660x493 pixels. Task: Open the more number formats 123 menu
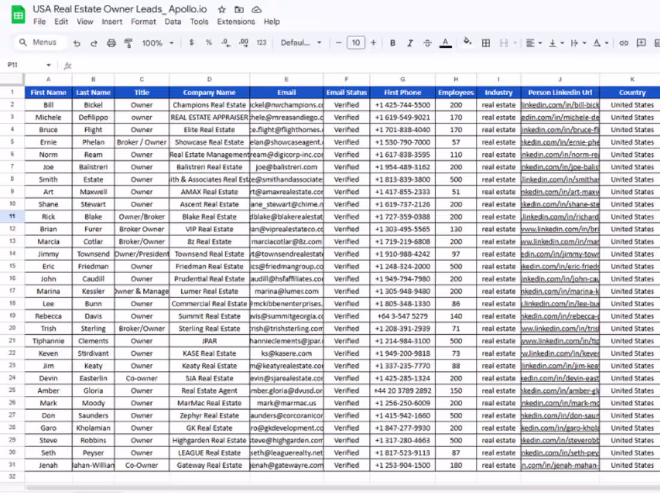tap(262, 43)
